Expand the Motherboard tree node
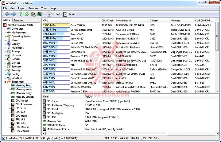Viewport: 221px width, 142px height. [5, 33]
